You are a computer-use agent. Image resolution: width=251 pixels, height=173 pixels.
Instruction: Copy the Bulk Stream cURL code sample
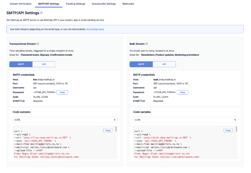(228, 130)
